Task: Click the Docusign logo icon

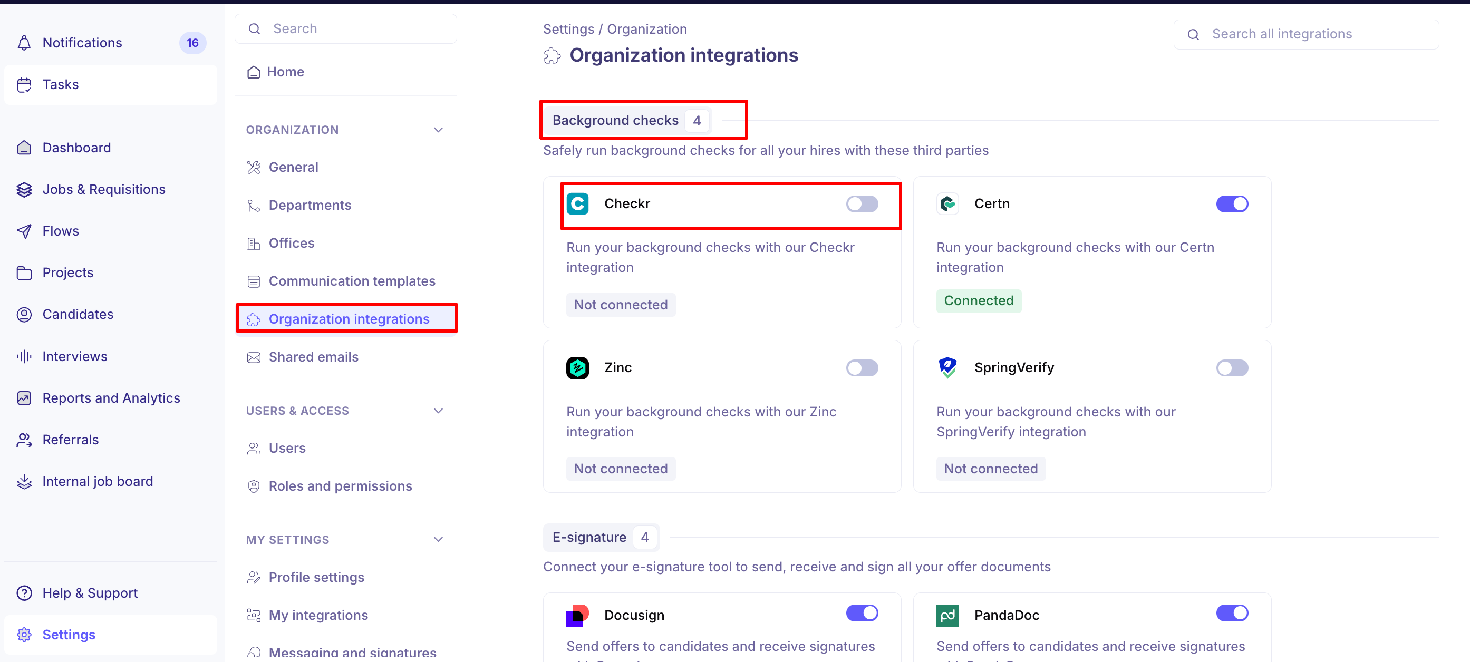Action: point(577,615)
